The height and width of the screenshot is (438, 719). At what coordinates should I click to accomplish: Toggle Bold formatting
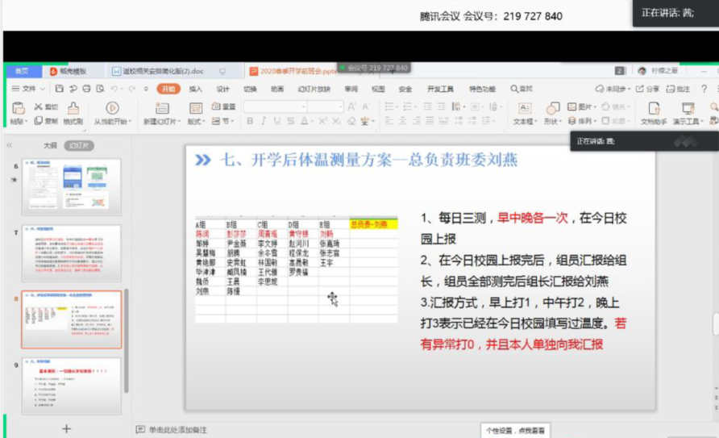[x=250, y=121]
